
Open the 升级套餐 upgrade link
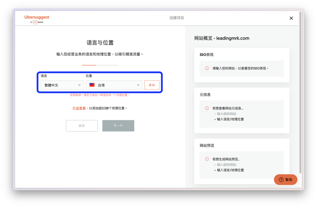tap(79, 108)
